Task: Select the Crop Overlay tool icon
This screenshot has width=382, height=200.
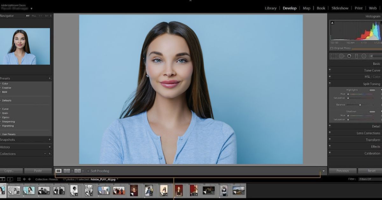Action: click(334, 56)
